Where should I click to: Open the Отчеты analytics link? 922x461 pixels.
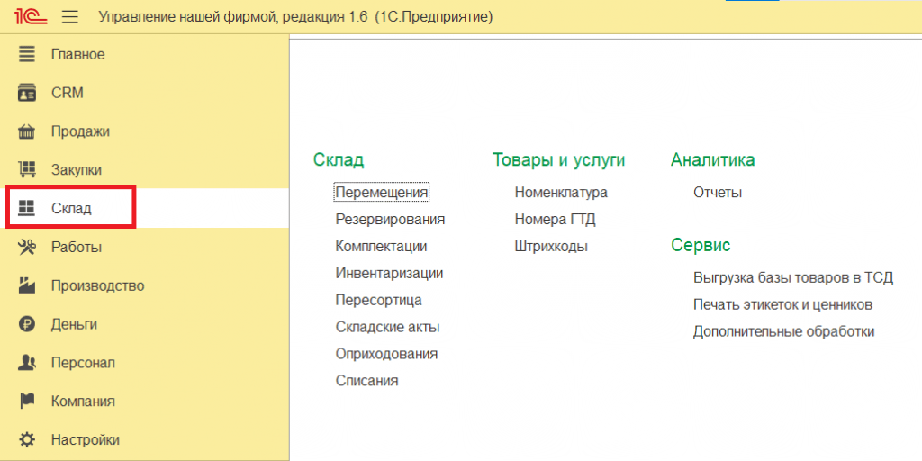718,193
